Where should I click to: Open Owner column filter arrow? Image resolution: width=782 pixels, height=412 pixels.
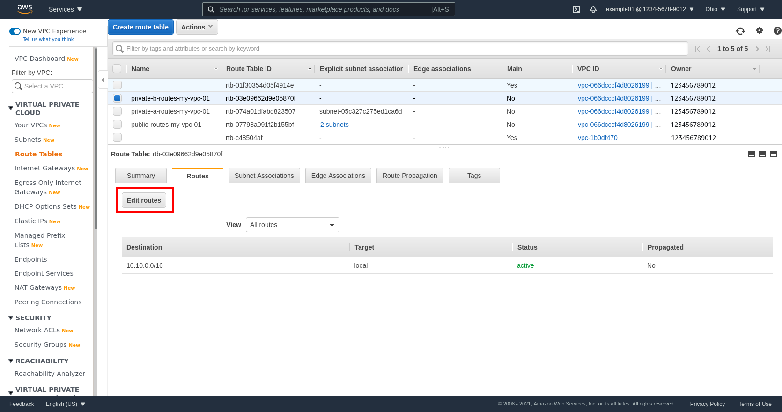[x=754, y=69]
